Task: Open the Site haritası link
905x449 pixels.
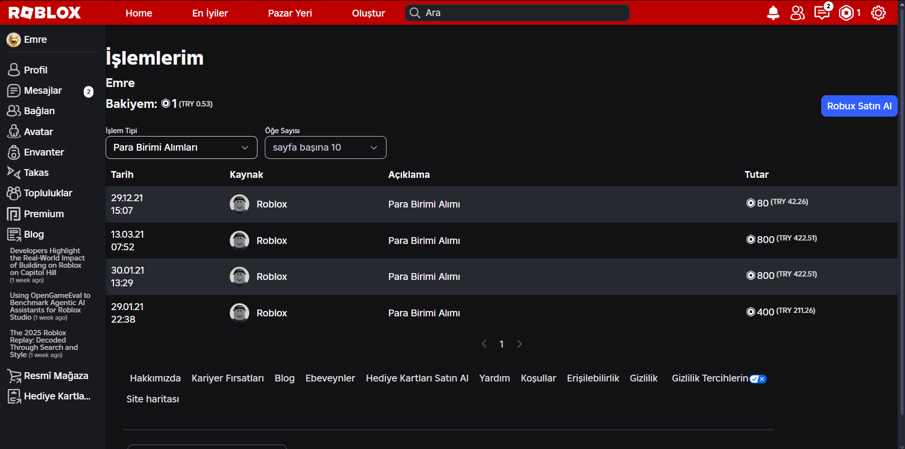Action: [153, 399]
